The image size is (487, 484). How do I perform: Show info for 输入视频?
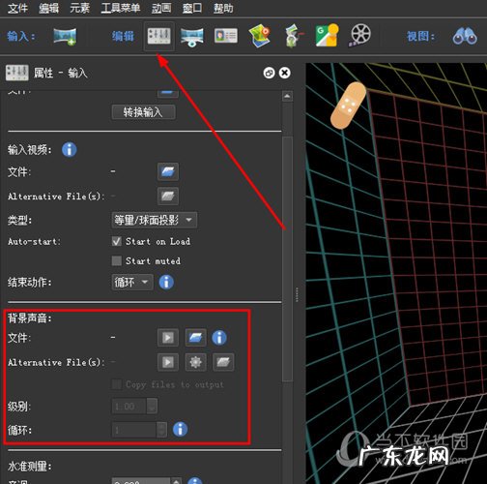[70, 150]
